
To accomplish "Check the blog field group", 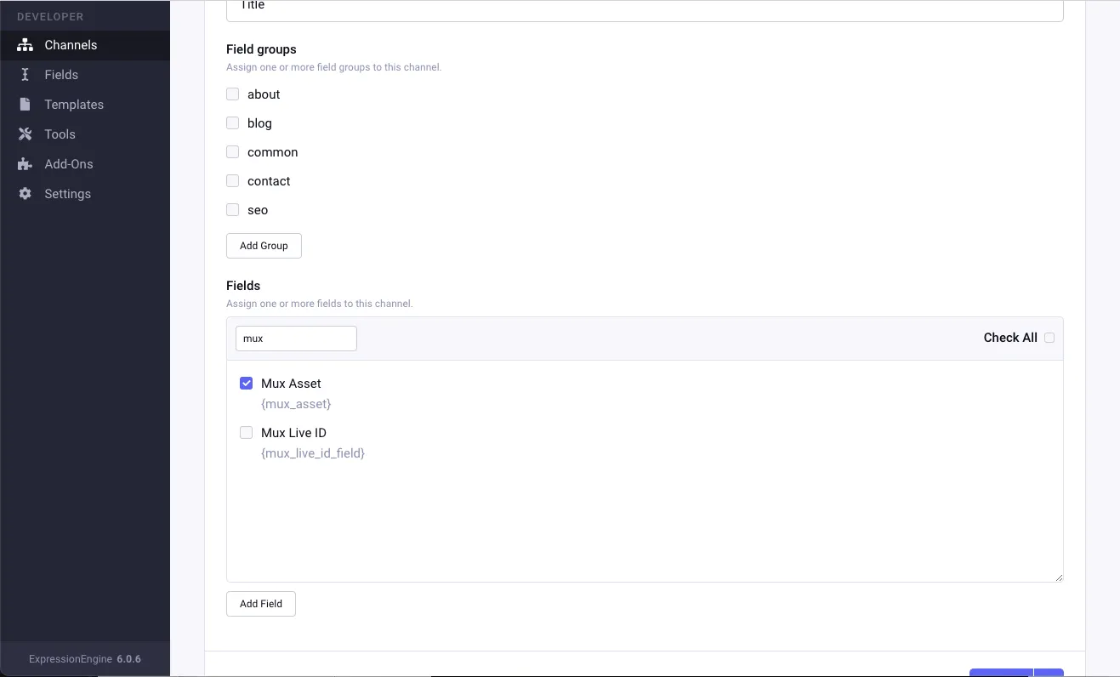I will [x=232, y=123].
